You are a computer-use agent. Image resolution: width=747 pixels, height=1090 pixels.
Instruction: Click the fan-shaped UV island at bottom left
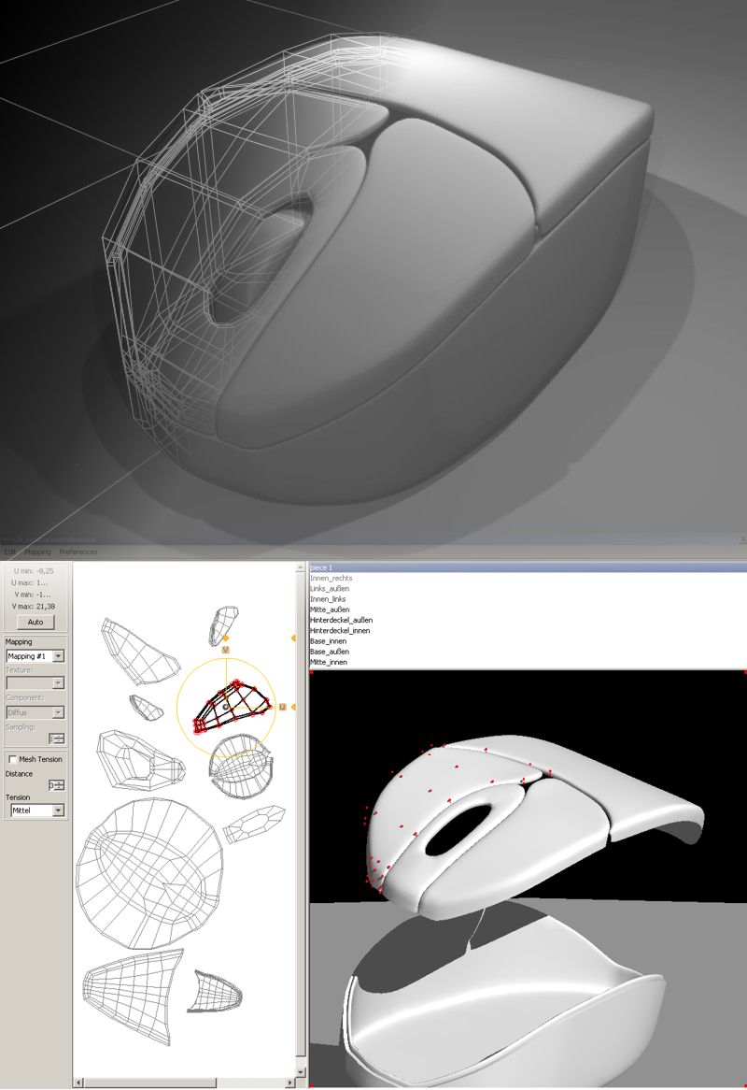tap(134, 997)
